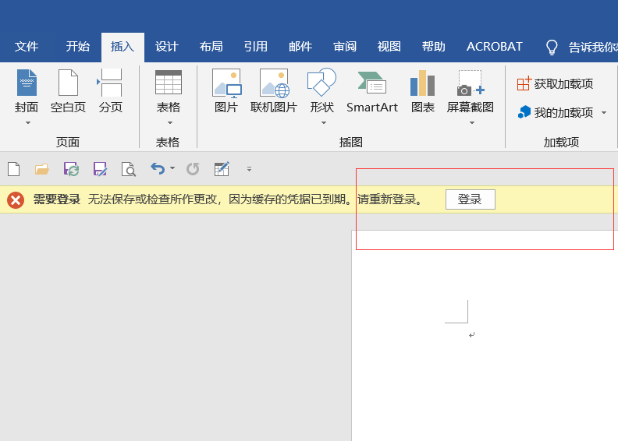The height and width of the screenshot is (441, 618).
Task: Open the customize quick access toolbar arrow
Action: [249, 169]
